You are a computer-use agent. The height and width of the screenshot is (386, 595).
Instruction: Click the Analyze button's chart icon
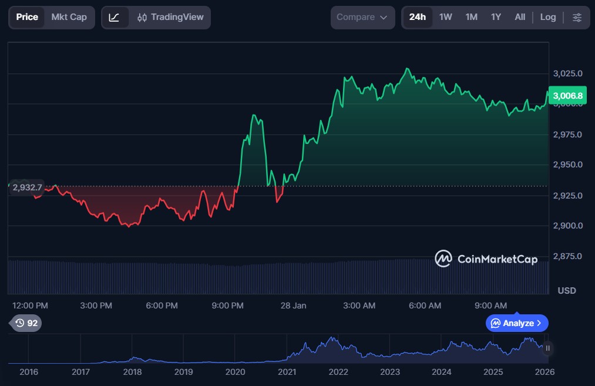tap(495, 323)
